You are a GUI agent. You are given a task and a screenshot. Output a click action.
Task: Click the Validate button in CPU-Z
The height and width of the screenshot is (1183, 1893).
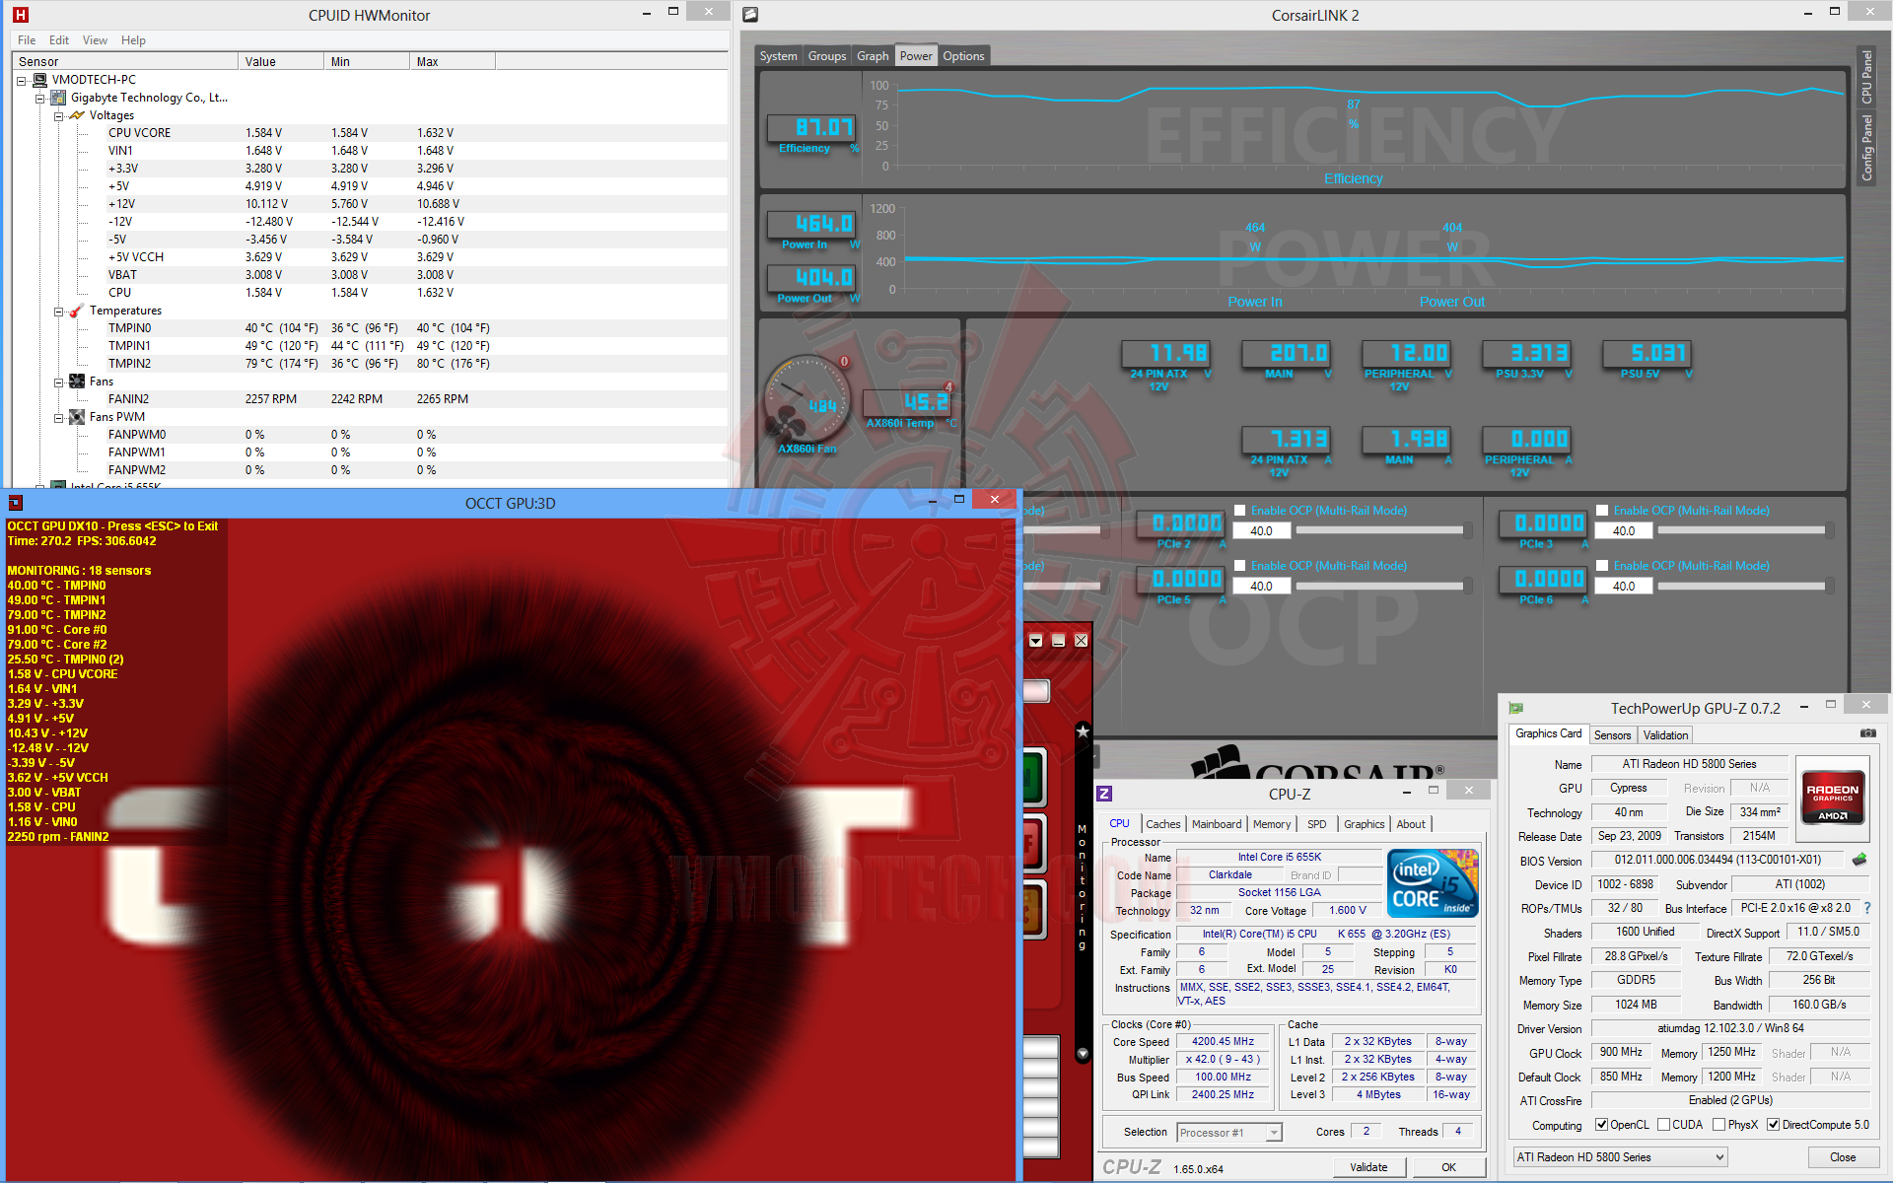[x=1367, y=1167]
